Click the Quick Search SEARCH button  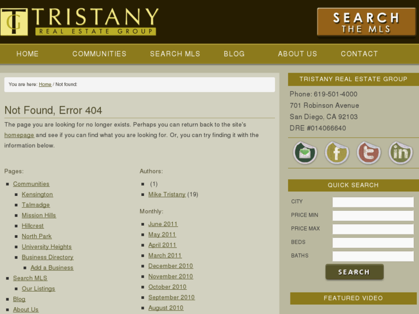pyautogui.click(x=354, y=272)
